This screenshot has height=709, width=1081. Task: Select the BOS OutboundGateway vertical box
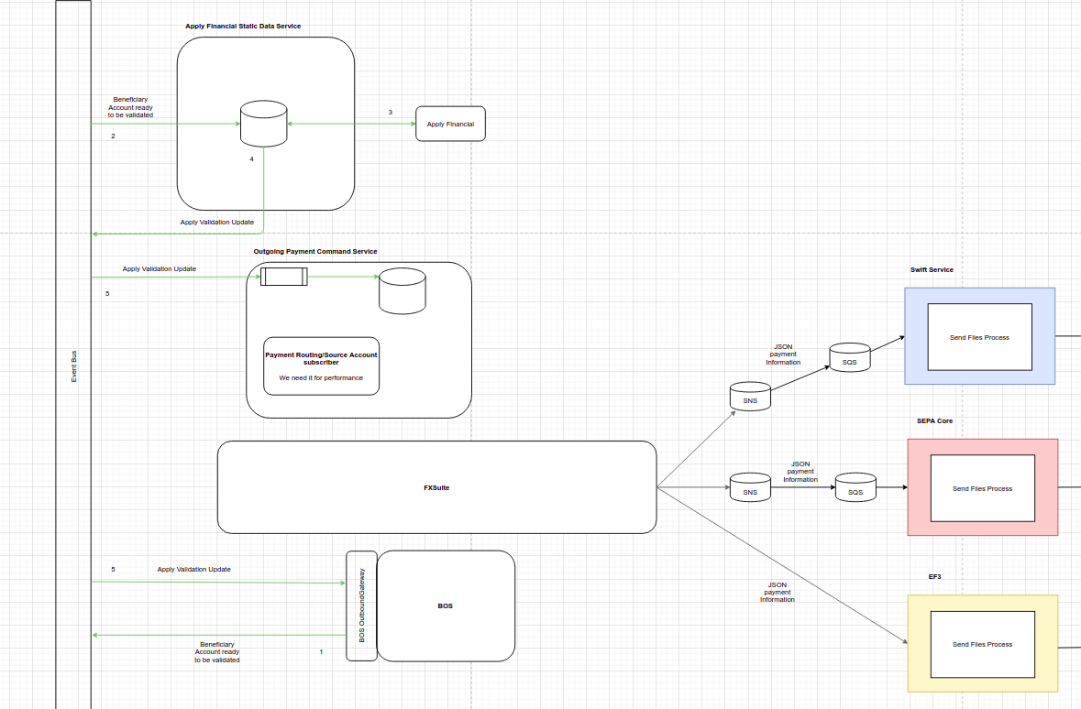[x=361, y=605]
